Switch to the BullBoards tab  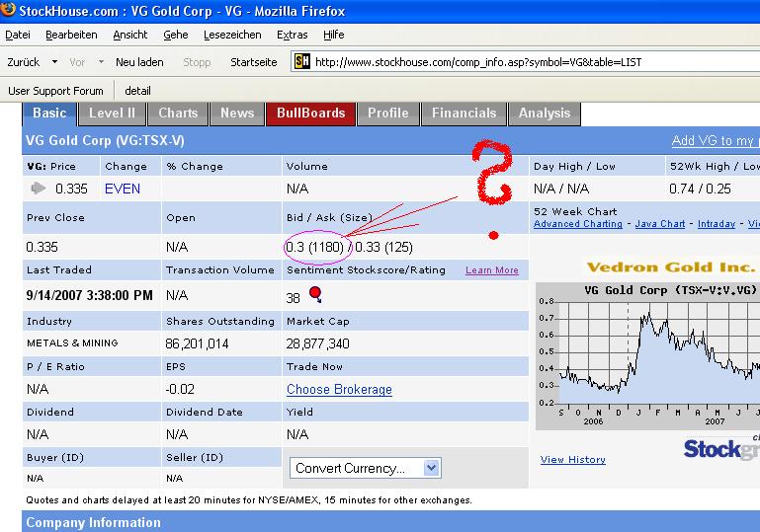(310, 114)
